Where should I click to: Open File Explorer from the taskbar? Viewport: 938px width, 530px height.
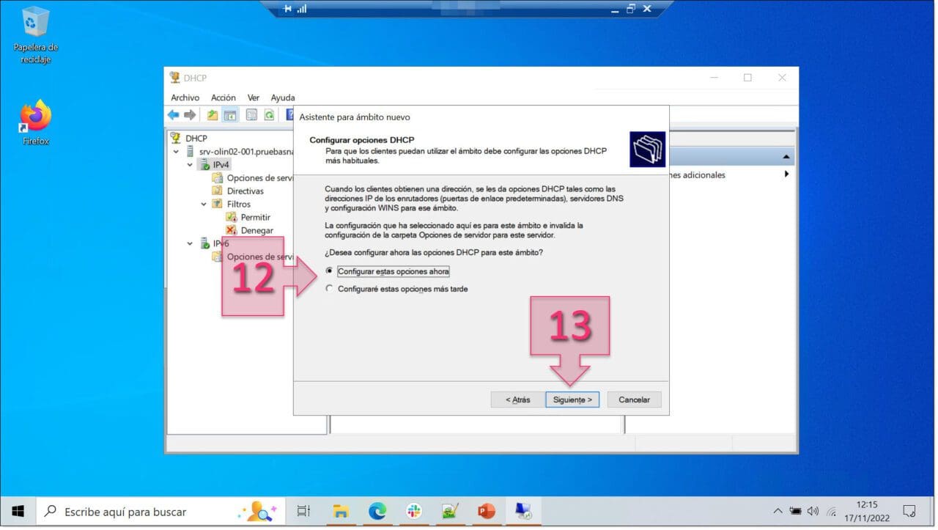click(341, 512)
